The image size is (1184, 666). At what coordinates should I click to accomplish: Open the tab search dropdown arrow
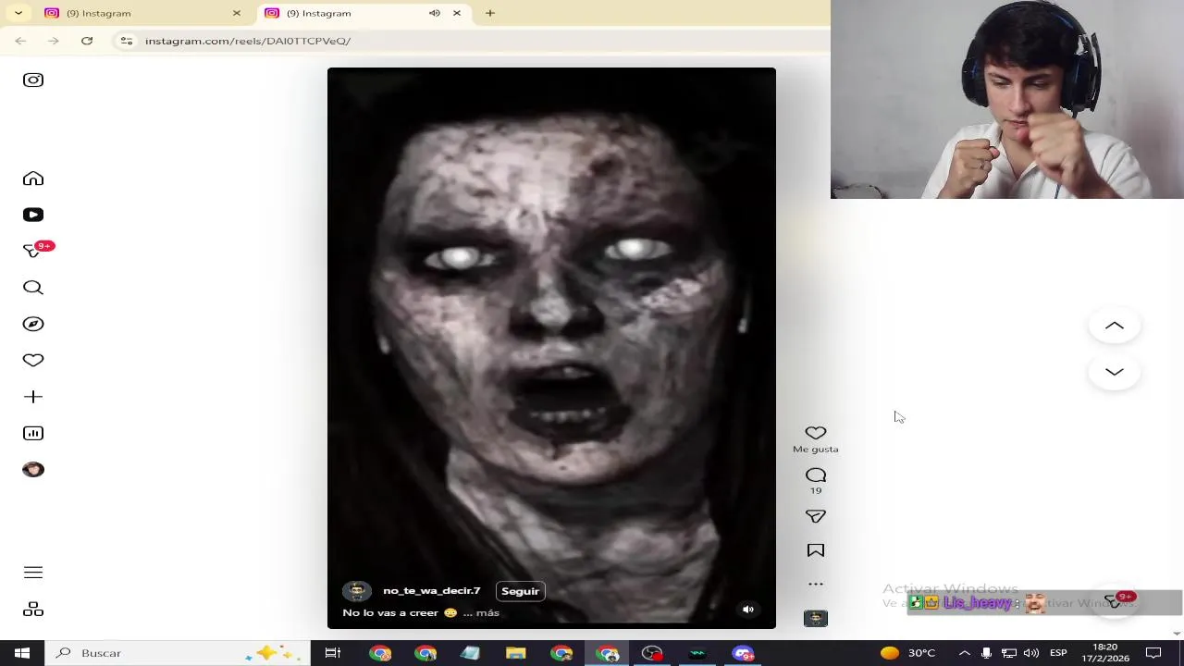pyautogui.click(x=18, y=13)
